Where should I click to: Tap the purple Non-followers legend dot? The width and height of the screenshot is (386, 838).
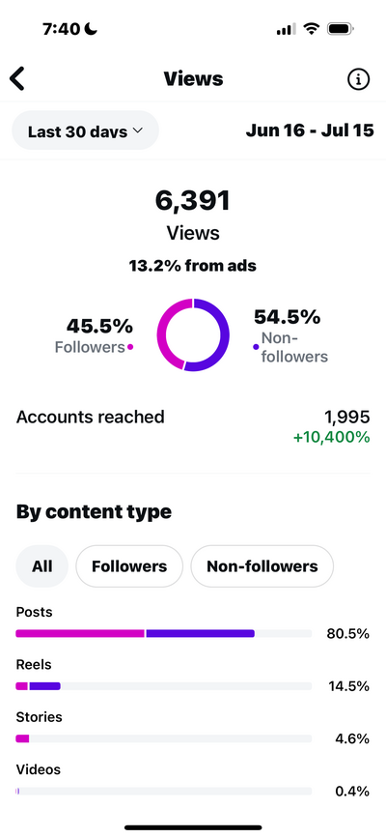(256, 347)
